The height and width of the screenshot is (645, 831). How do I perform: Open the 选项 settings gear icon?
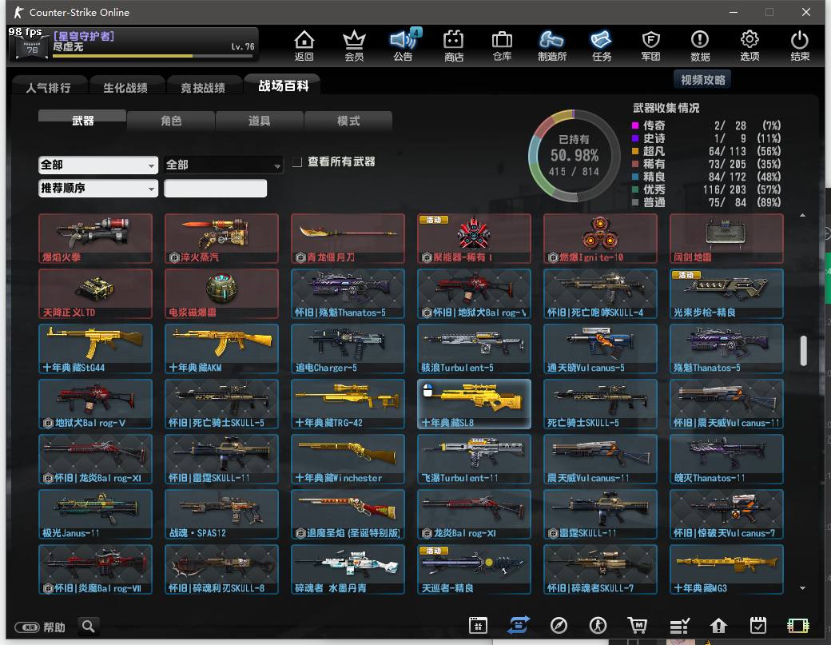(x=749, y=45)
